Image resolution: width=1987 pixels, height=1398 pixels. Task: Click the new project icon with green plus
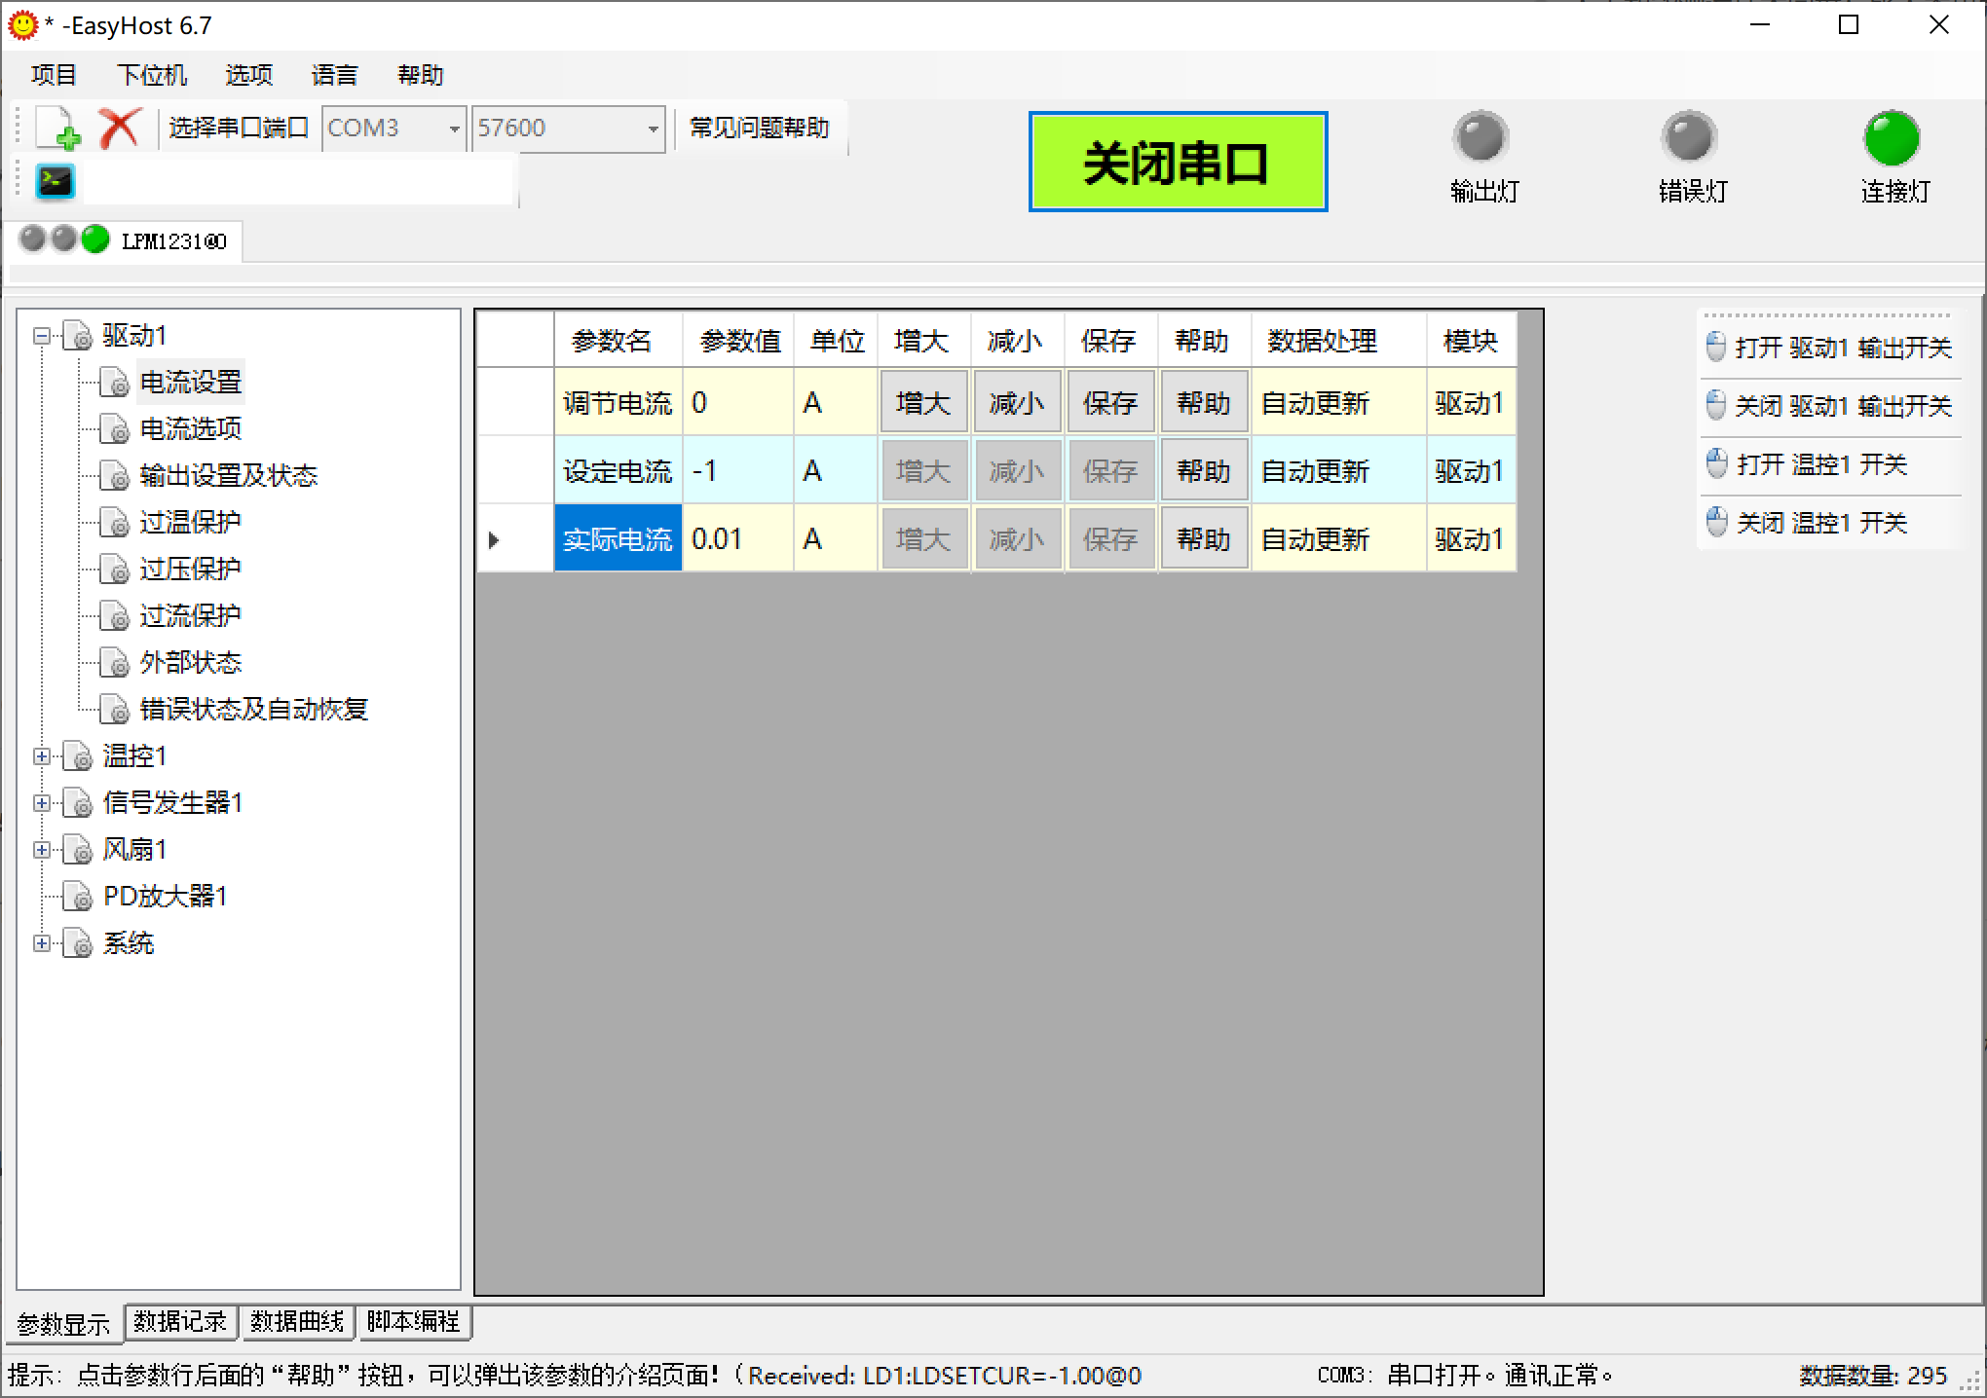tap(58, 129)
